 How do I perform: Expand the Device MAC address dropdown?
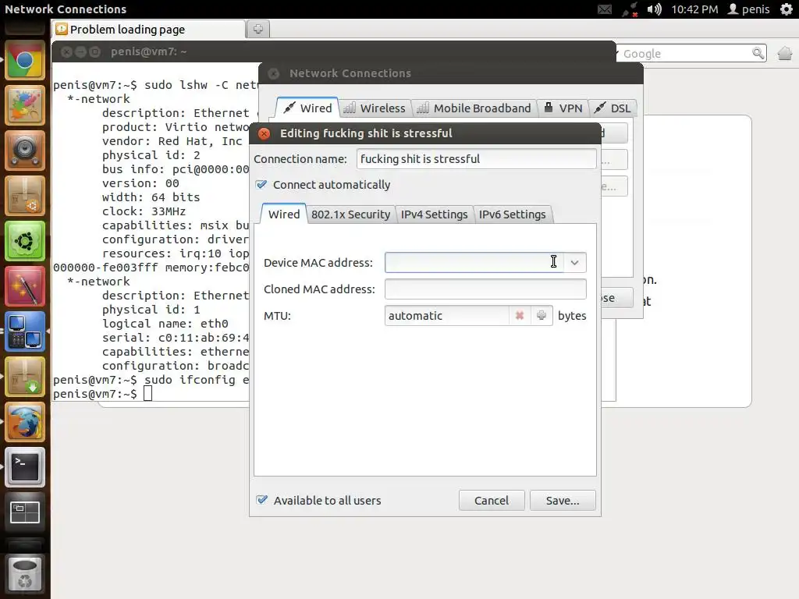point(575,262)
